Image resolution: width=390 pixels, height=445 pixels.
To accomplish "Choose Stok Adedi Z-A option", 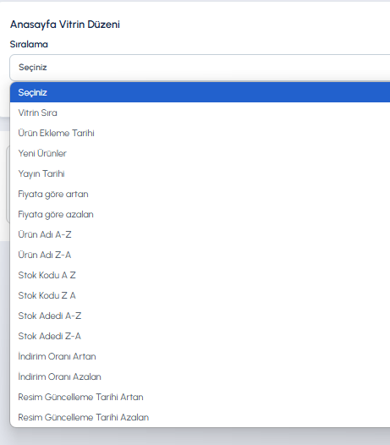I will pyautogui.click(x=200, y=336).
